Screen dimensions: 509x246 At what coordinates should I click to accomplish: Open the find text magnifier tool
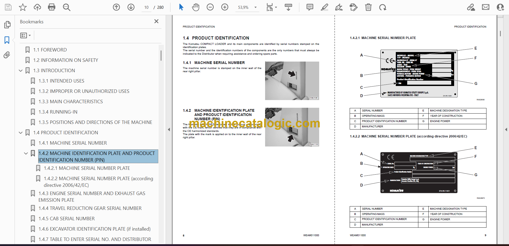point(67,7)
